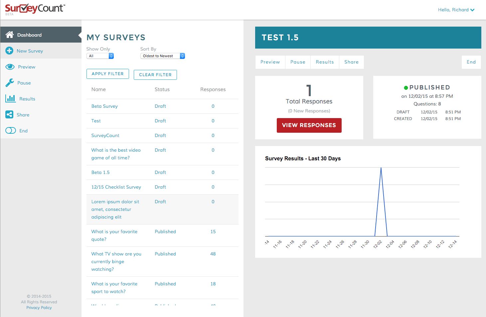The width and height of the screenshot is (486, 317).
Task: Open Preview using the eye icon
Action: 10,67
